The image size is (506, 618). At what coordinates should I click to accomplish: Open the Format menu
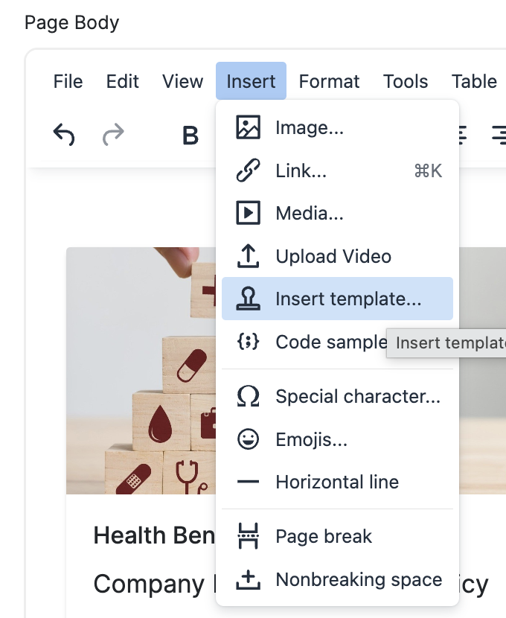pos(329,81)
